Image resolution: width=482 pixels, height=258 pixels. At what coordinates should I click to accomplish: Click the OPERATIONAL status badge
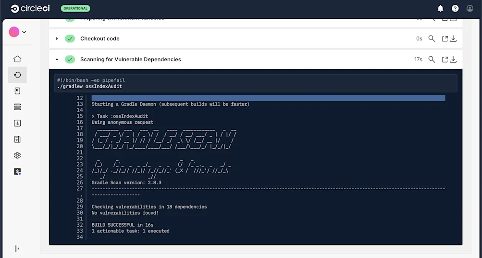click(75, 8)
